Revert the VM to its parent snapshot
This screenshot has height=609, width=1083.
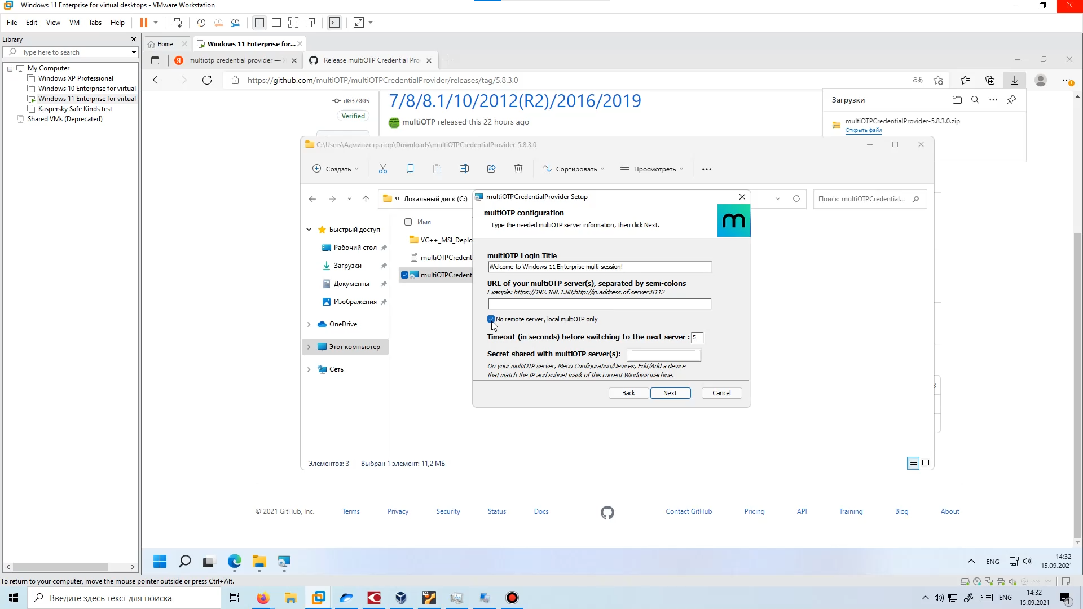tap(218, 23)
